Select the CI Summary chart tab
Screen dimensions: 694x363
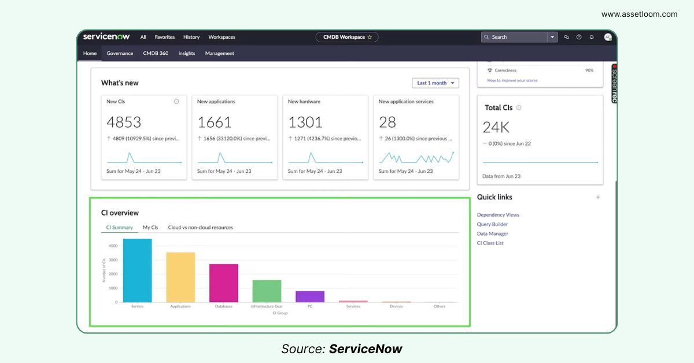point(119,227)
